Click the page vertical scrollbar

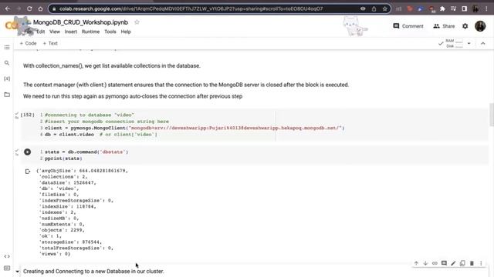pos(492,115)
